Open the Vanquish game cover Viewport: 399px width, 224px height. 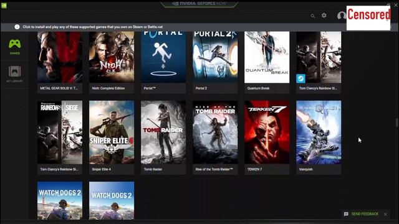click(x=319, y=133)
